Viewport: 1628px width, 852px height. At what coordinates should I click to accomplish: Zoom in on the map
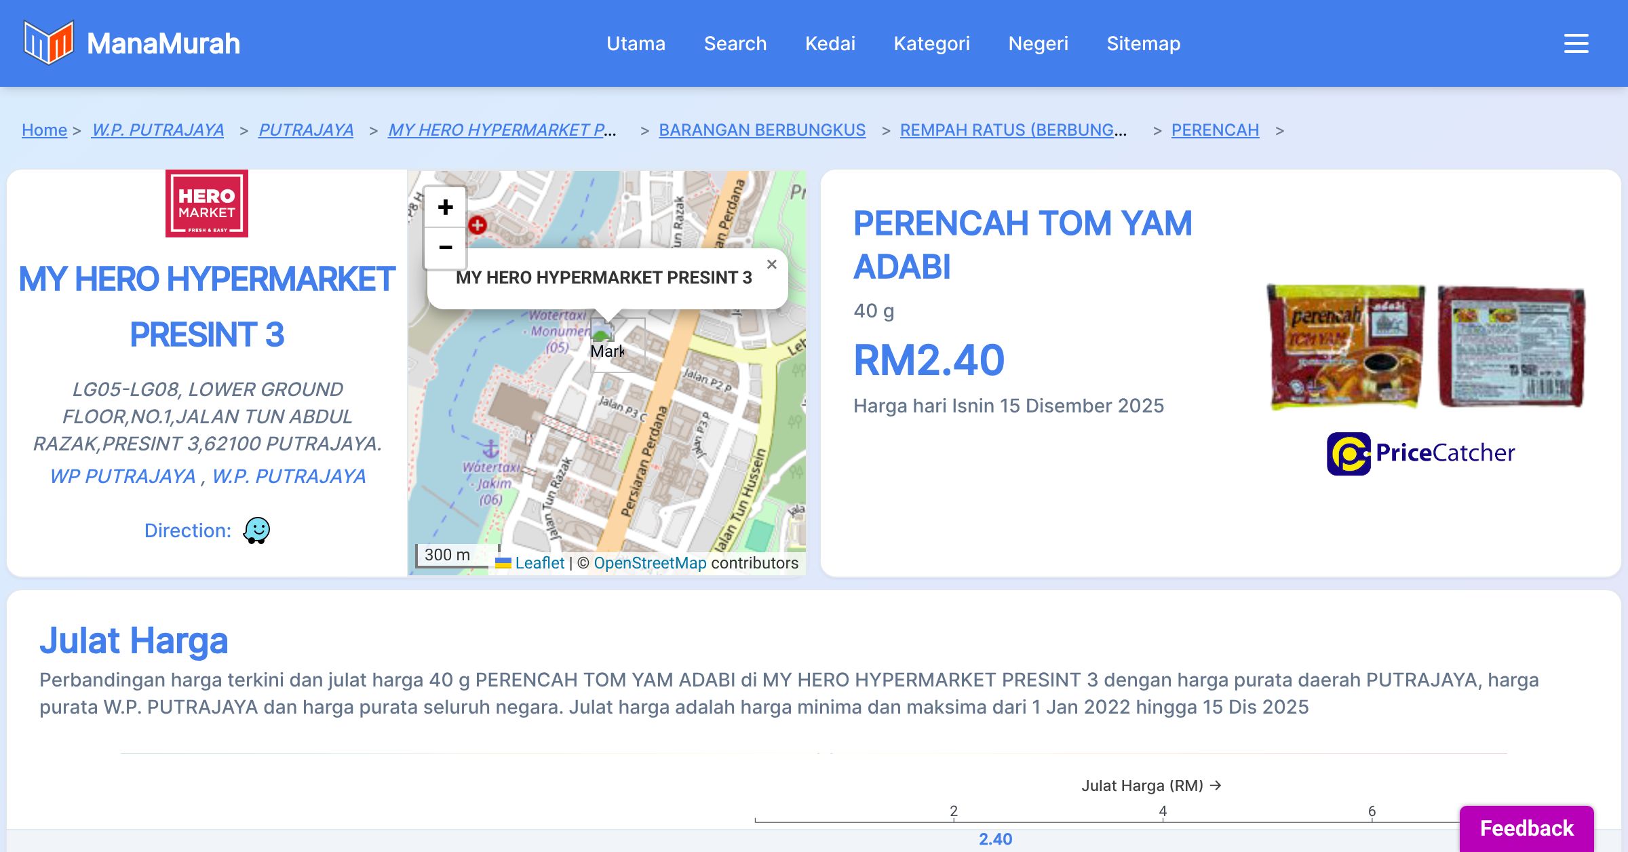click(445, 207)
